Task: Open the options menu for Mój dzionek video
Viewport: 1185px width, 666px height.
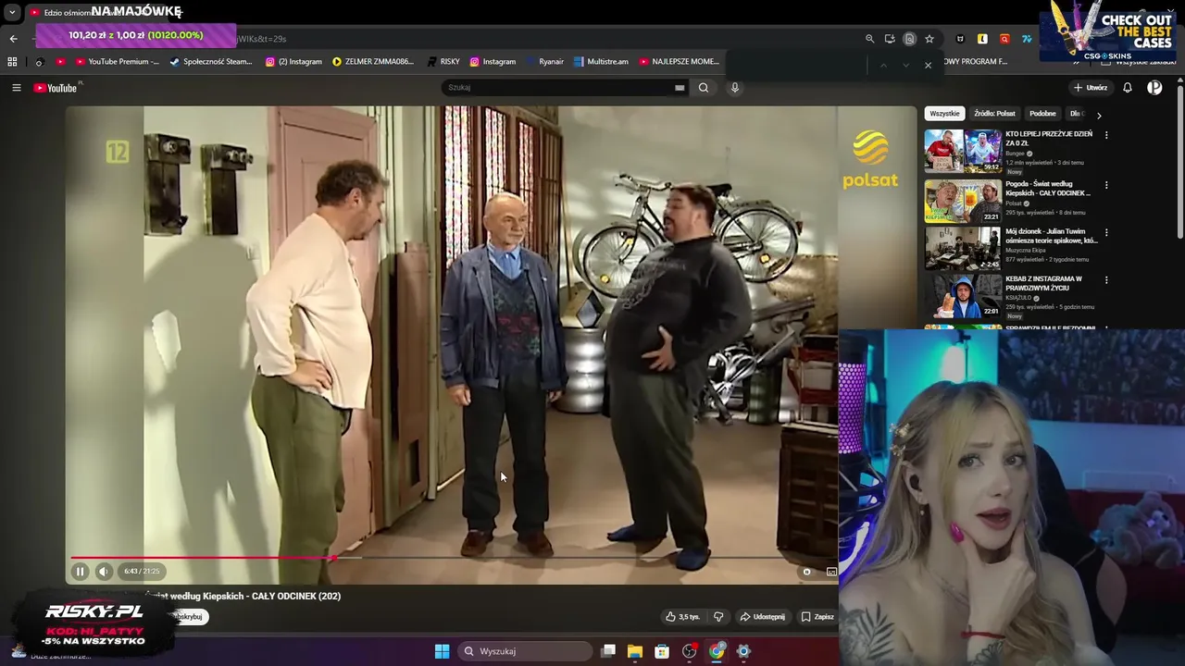Action: point(1105,233)
